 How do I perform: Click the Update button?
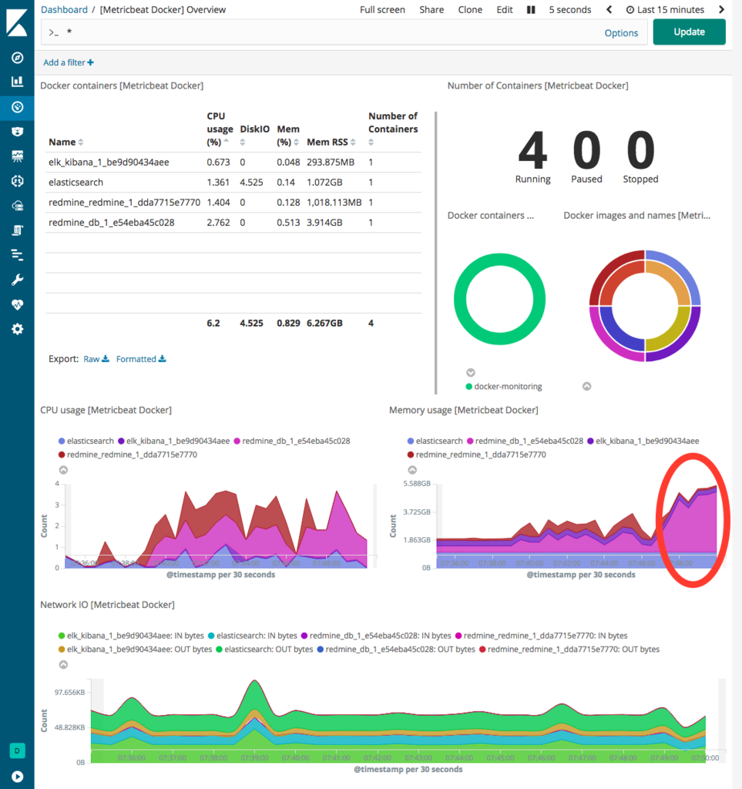coord(689,32)
